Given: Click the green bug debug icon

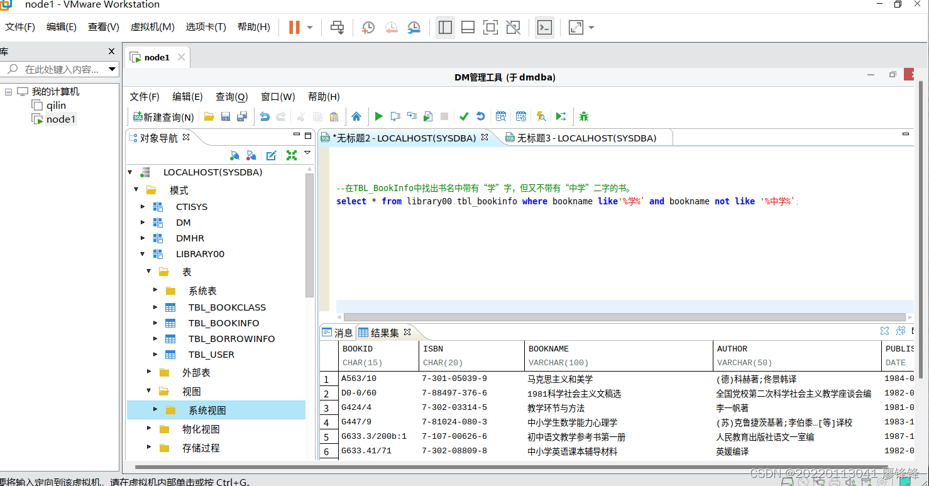Looking at the screenshot, I should (x=584, y=116).
